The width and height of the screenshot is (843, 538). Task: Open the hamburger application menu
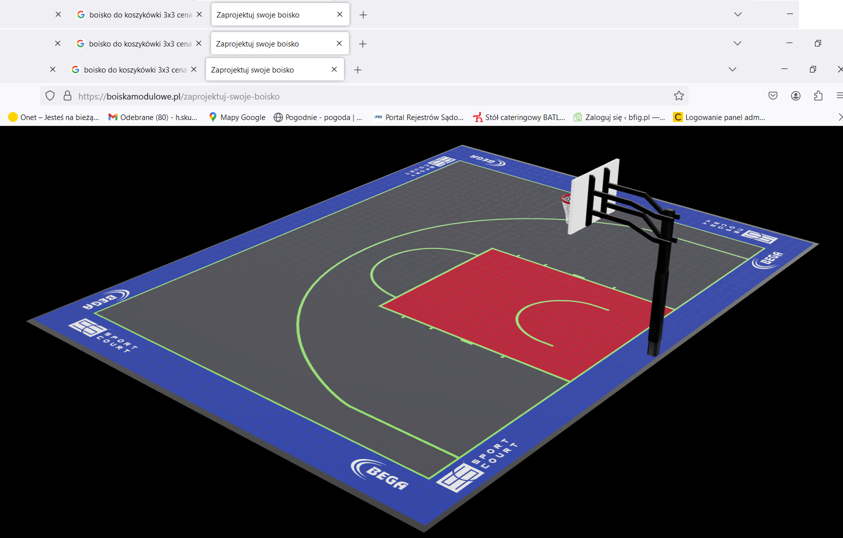point(839,96)
